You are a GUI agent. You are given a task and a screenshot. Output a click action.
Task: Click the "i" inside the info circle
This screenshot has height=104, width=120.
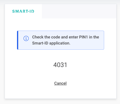pos(26,38)
